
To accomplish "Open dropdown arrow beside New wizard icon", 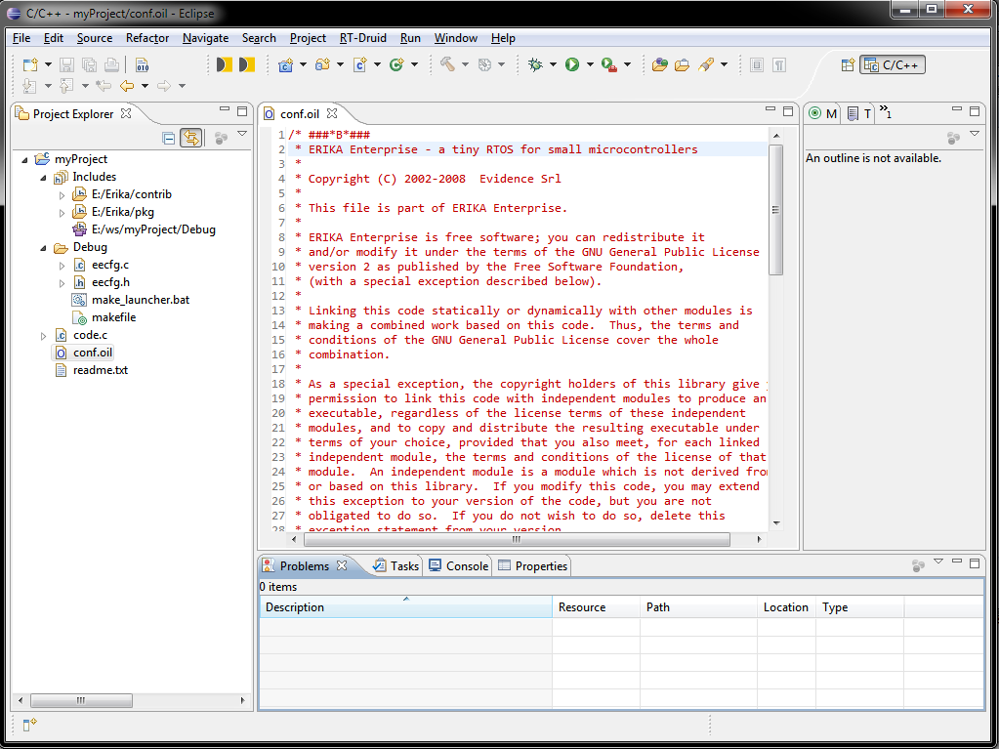I will click(48, 64).
